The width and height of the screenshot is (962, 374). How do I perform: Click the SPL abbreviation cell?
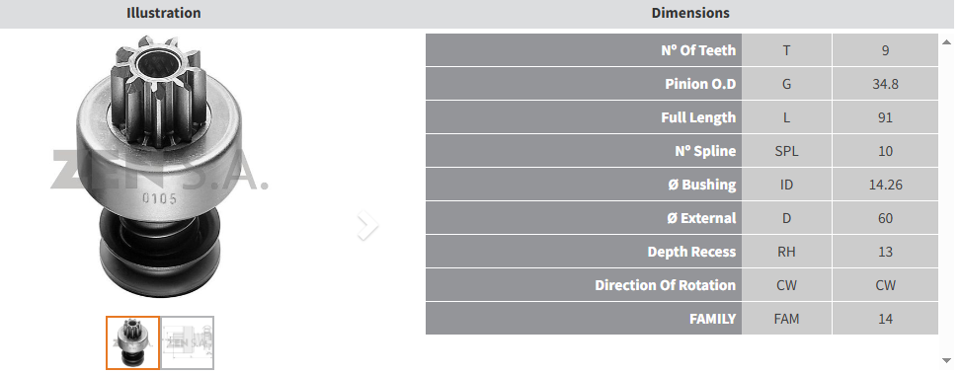pyautogui.click(x=786, y=151)
